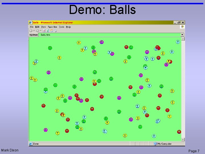Viewport: 205px width, 154px height.
Task: Open the Tools menu
Action: tap(61, 27)
